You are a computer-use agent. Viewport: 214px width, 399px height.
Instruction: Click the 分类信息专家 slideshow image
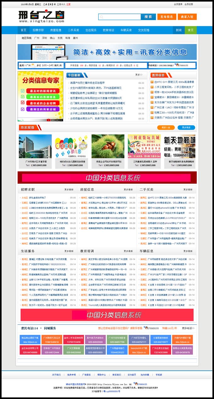coord(41,96)
